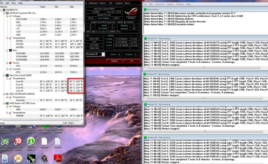Open the cpuz.cvf desktop file
The width and height of the screenshot is (268, 164).
point(44,141)
